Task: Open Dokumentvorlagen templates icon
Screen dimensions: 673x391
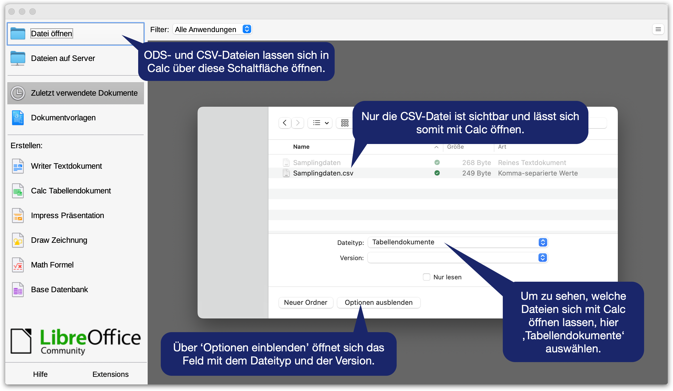Action: pyautogui.click(x=18, y=118)
